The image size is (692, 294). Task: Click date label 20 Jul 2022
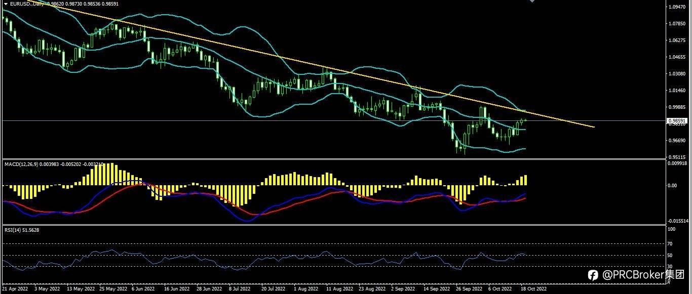click(274, 289)
